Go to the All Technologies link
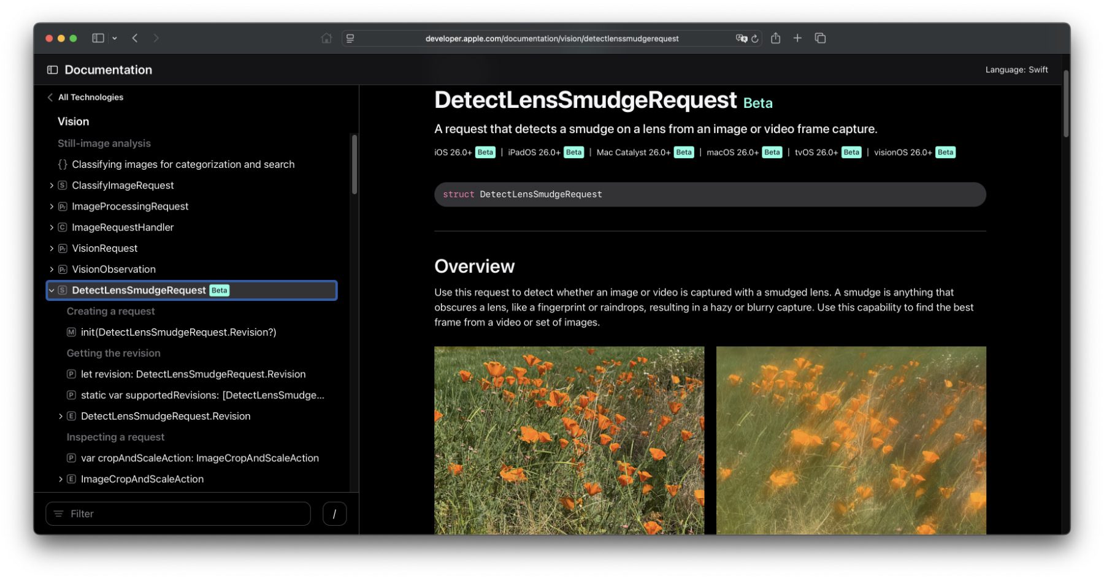This screenshot has height=579, width=1104. (x=90, y=97)
